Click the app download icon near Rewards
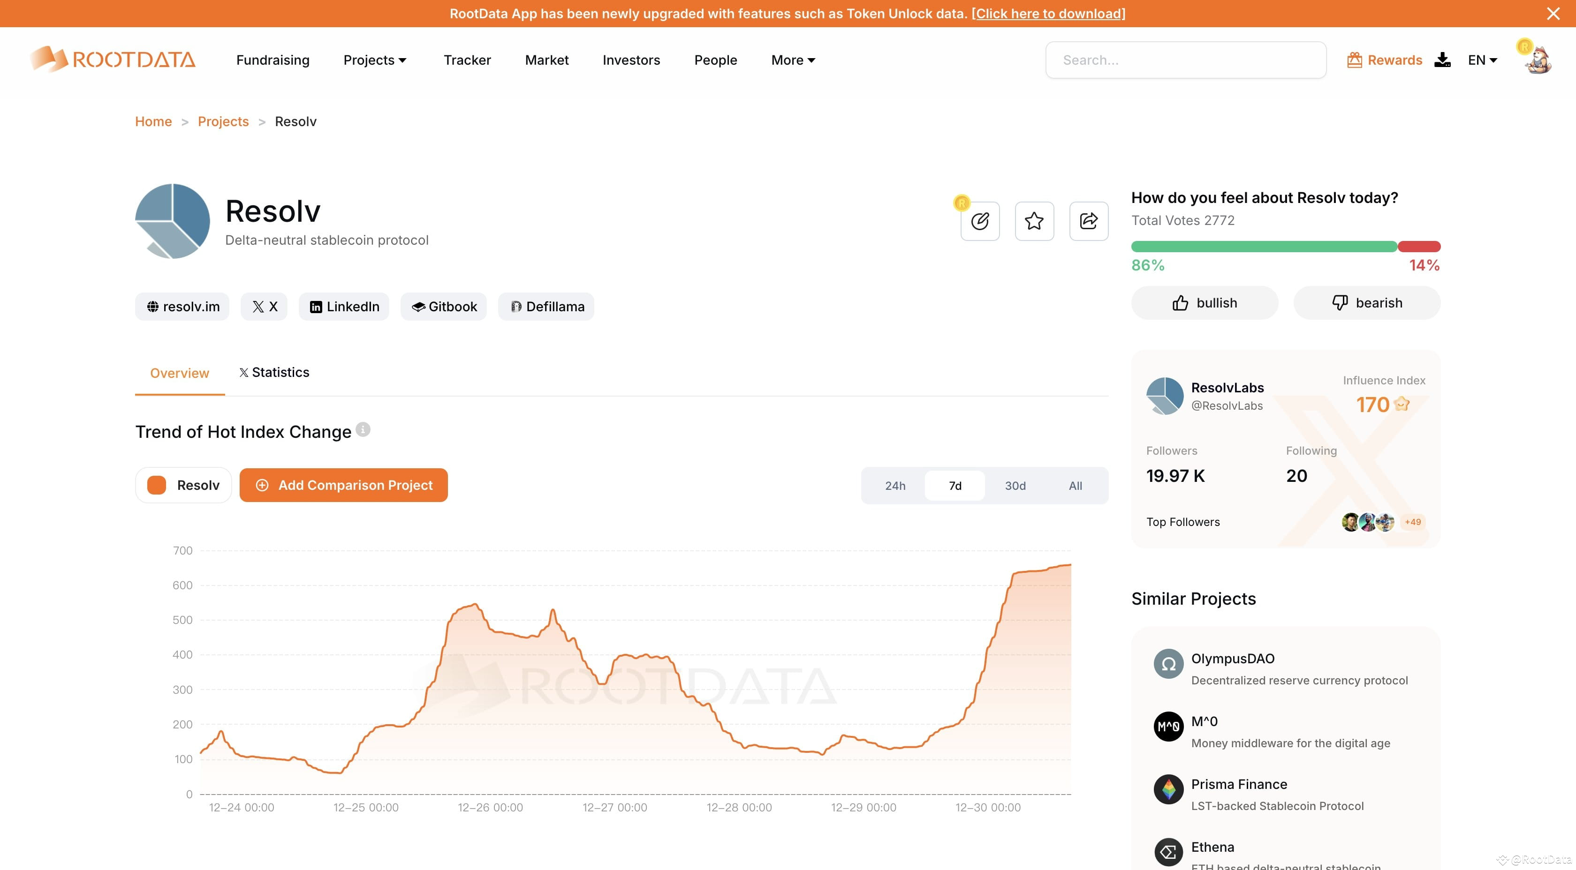Image resolution: width=1576 pixels, height=870 pixels. (1443, 60)
